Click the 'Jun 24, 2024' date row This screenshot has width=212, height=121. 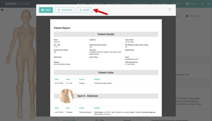[59, 112]
